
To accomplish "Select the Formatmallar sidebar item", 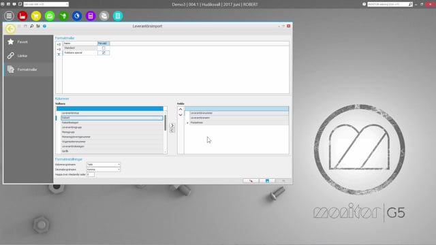I will point(29,69).
